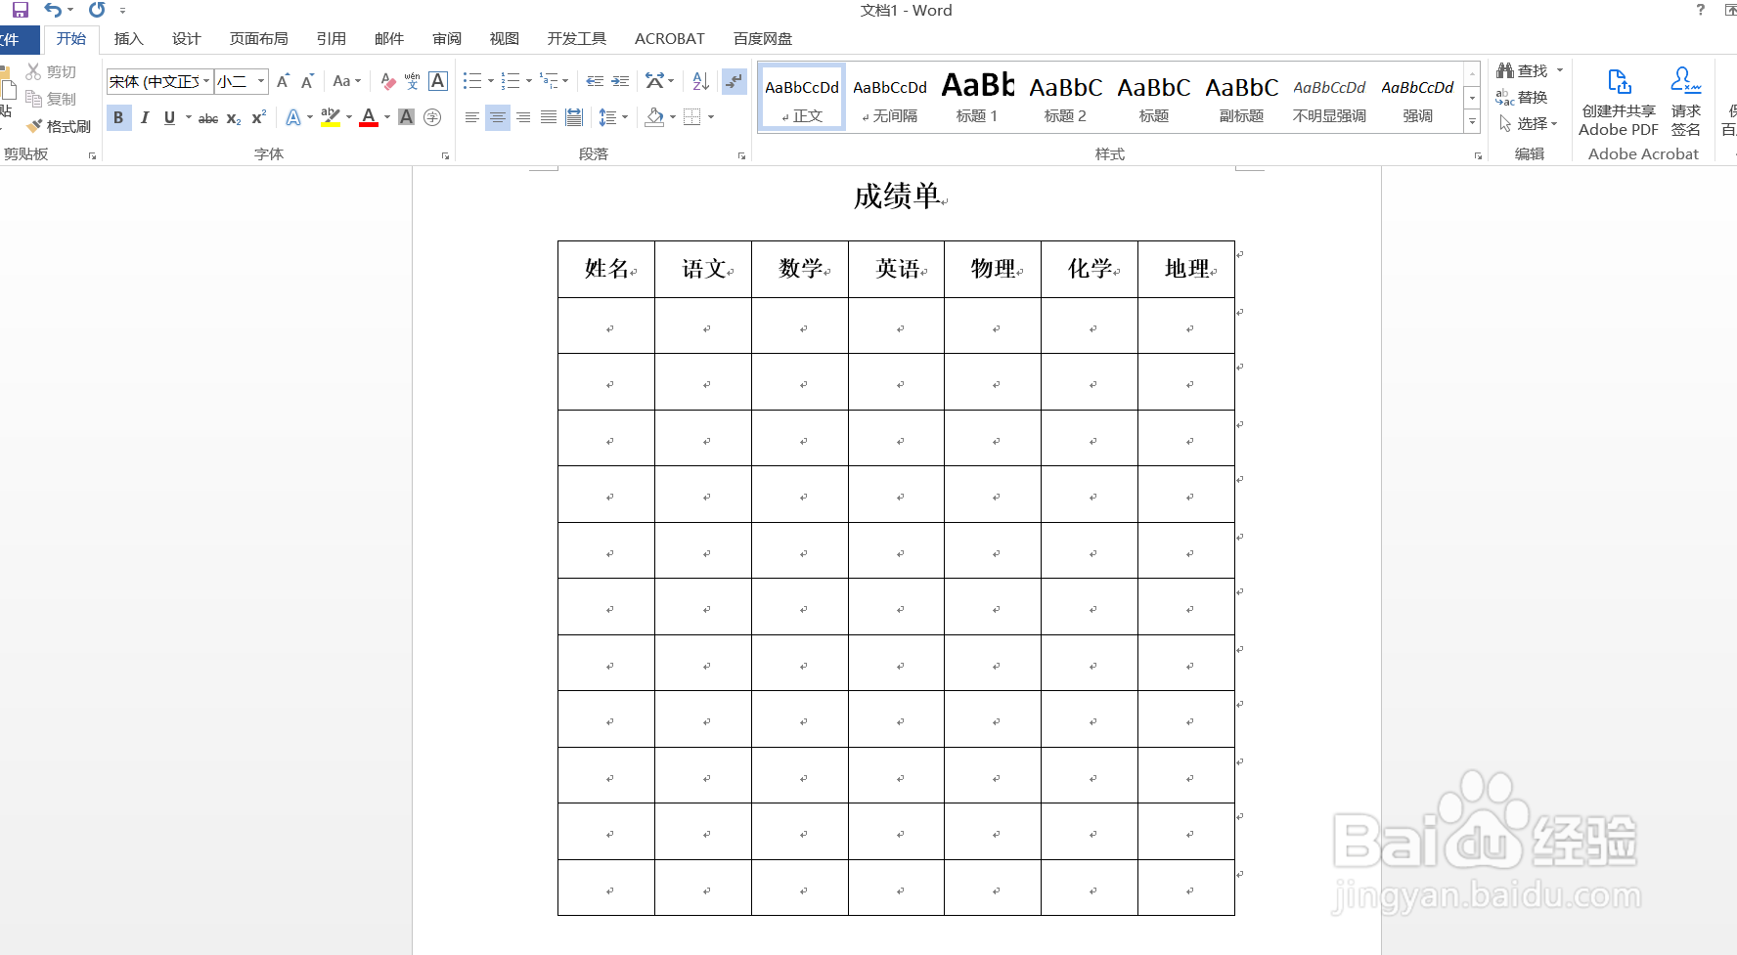
Task: Open the Design (设计) tab
Action: click(x=186, y=39)
